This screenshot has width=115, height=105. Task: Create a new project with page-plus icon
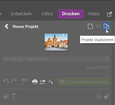coord(91,26)
